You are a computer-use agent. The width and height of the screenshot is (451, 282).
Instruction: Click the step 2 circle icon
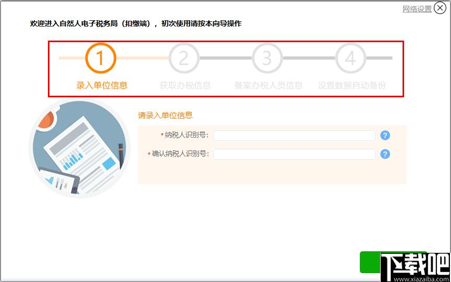(184, 58)
